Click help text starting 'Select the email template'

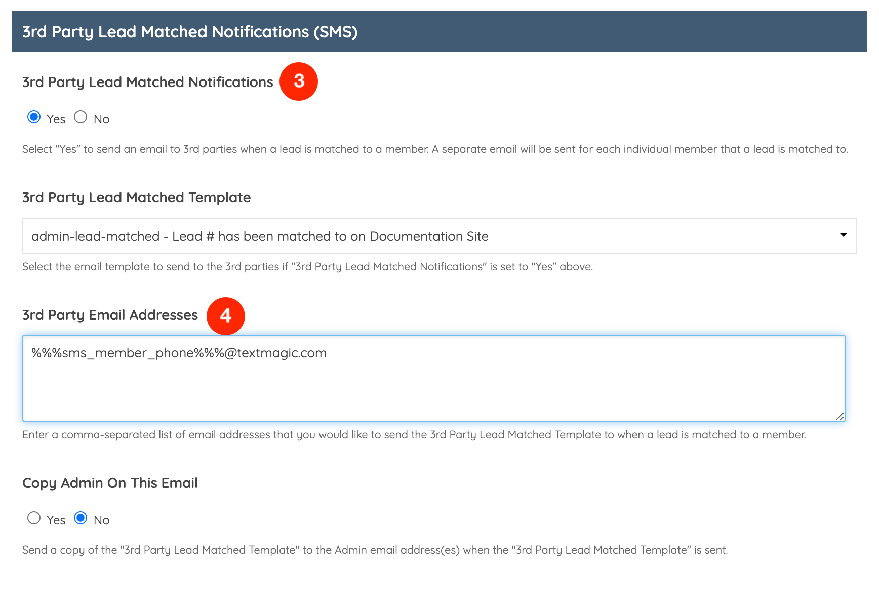coord(307,267)
